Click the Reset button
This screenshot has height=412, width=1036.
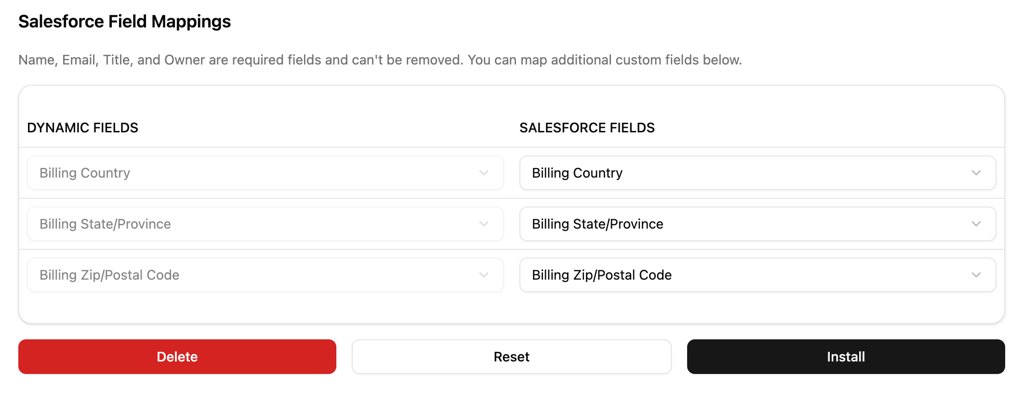[512, 356]
